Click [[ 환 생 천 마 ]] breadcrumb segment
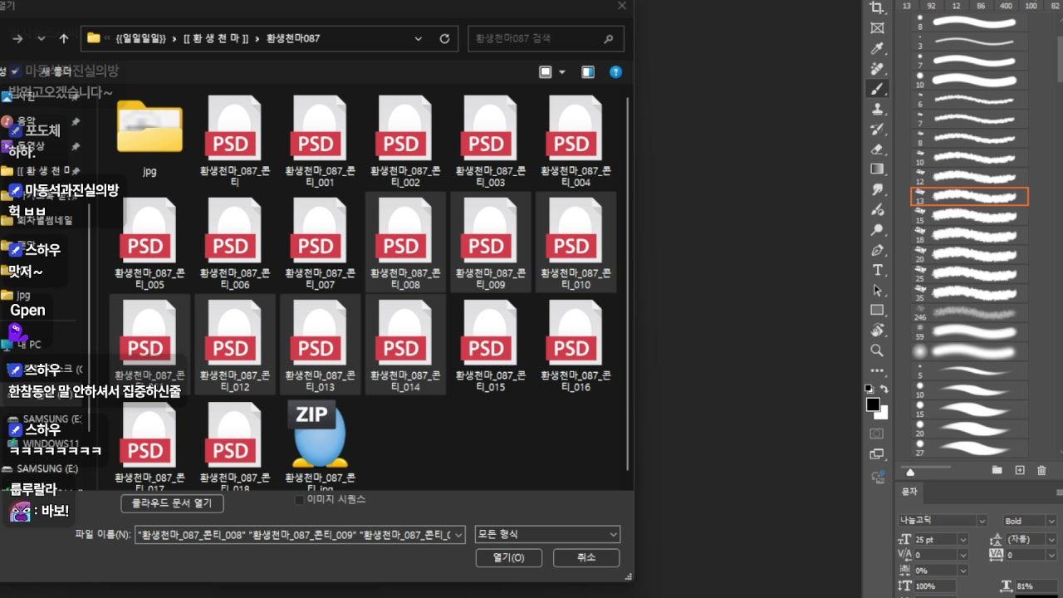 click(216, 38)
